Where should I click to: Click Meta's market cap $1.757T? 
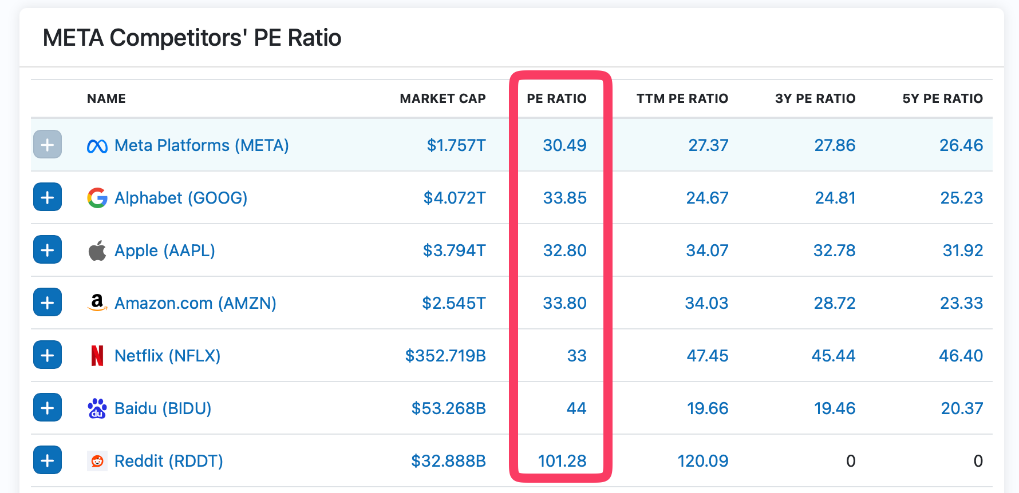[x=456, y=145]
